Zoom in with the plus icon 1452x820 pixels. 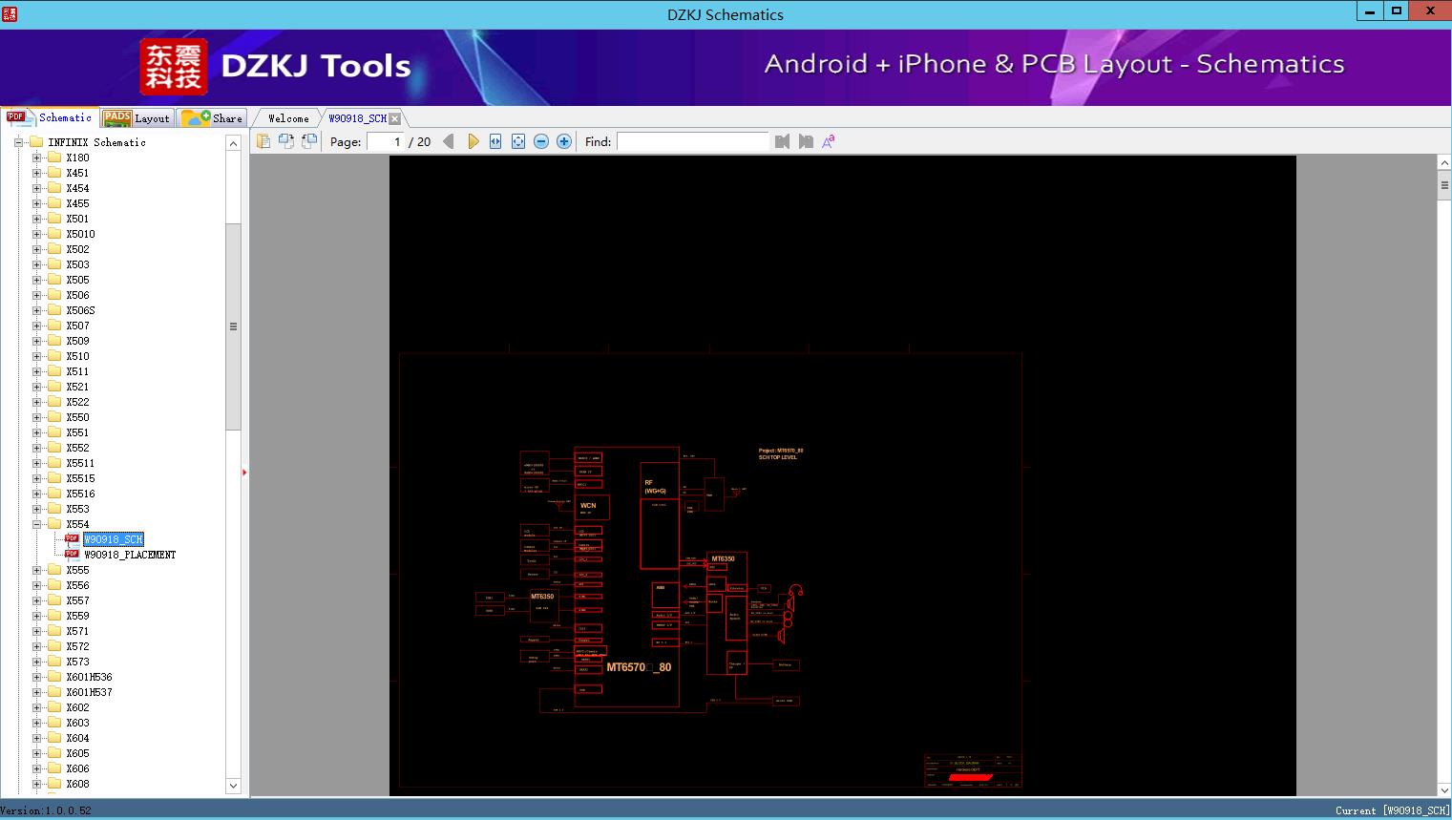click(x=564, y=141)
